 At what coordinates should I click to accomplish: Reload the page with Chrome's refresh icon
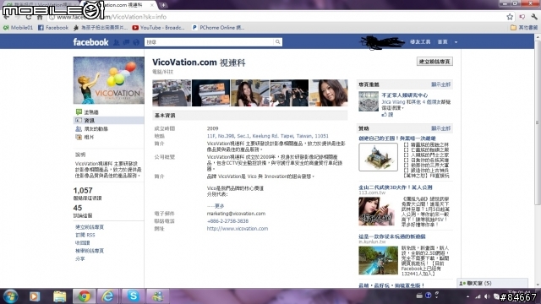pyautogui.click(x=29, y=17)
